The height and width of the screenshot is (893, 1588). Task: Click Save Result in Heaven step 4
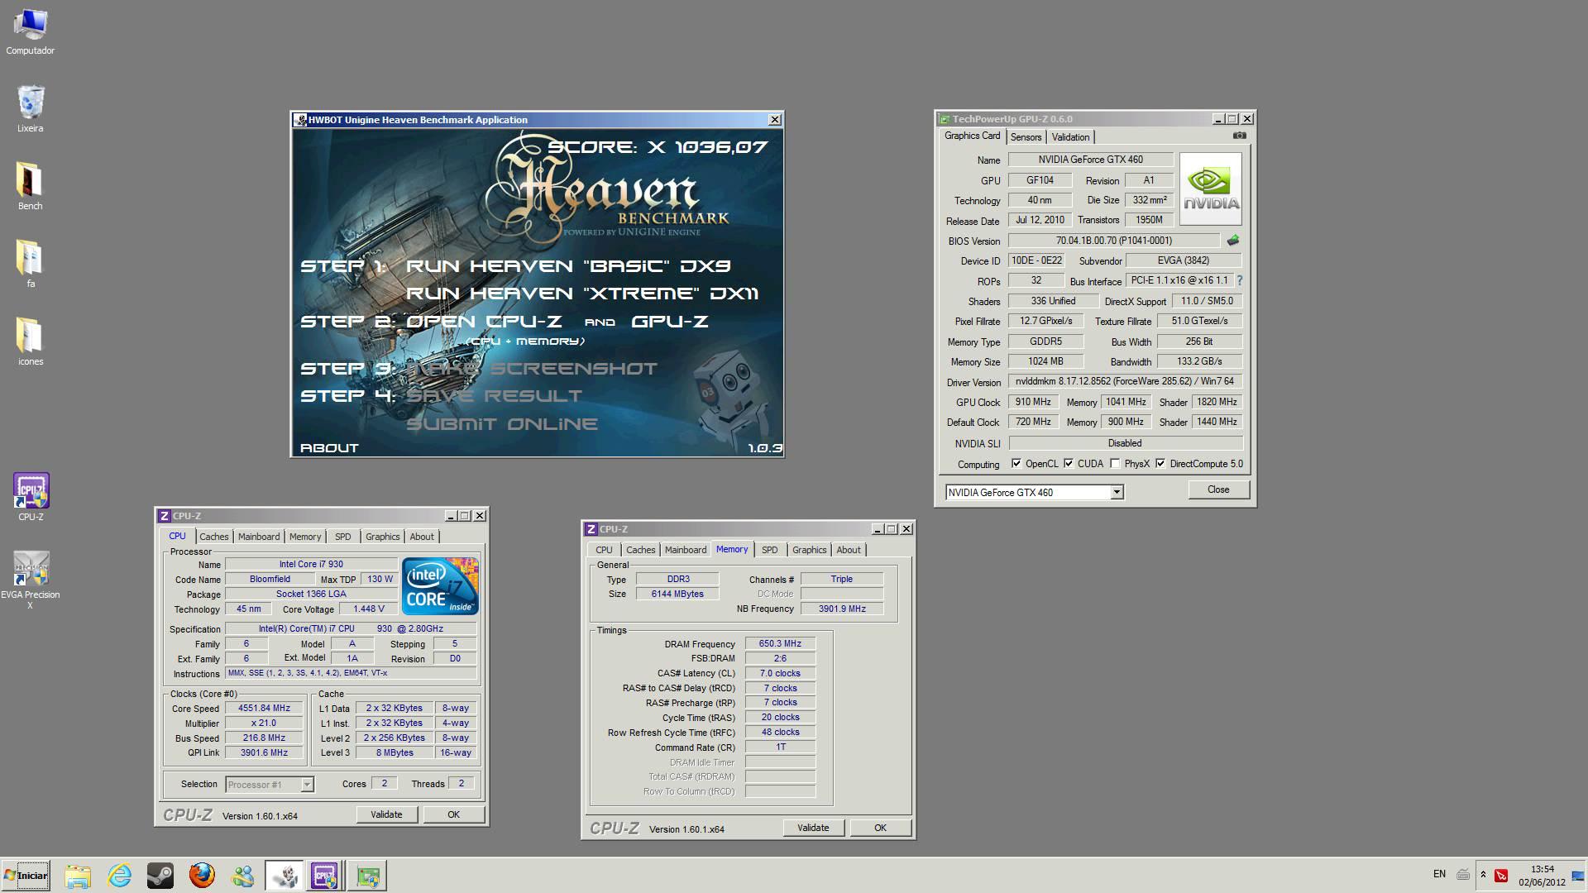[x=494, y=396]
